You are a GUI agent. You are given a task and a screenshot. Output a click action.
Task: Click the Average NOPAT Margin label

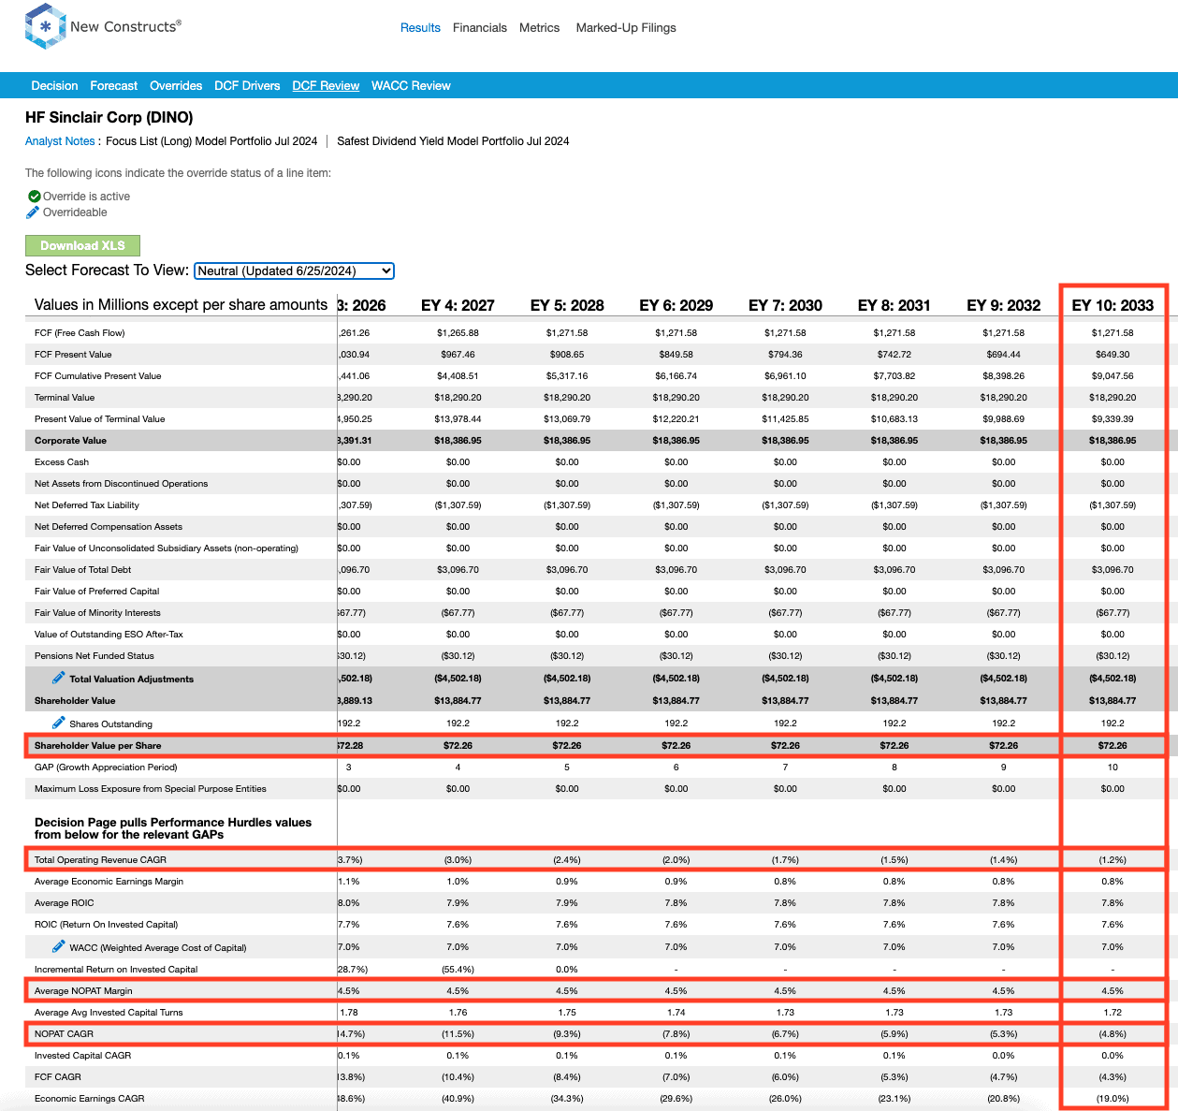pos(83,991)
